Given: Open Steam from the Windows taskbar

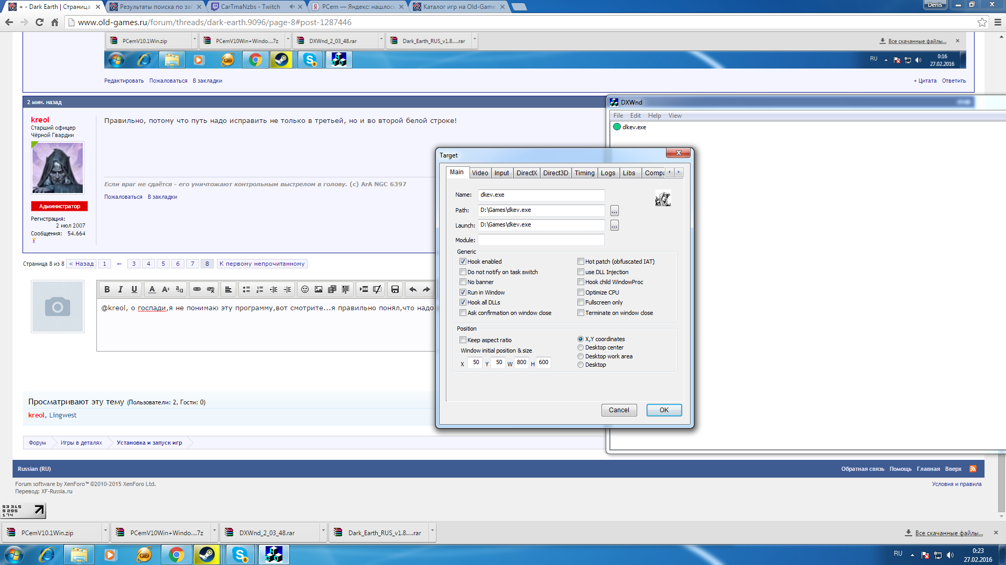Looking at the screenshot, I should point(207,555).
